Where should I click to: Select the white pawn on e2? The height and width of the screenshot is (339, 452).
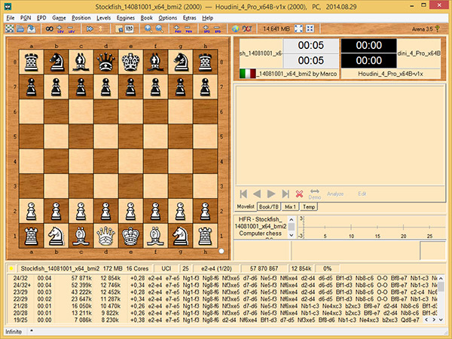(x=130, y=211)
